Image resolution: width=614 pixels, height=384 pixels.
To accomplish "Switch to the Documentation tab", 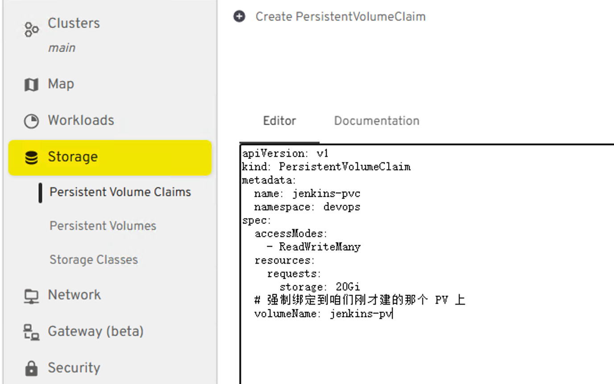I will pyautogui.click(x=376, y=121).
